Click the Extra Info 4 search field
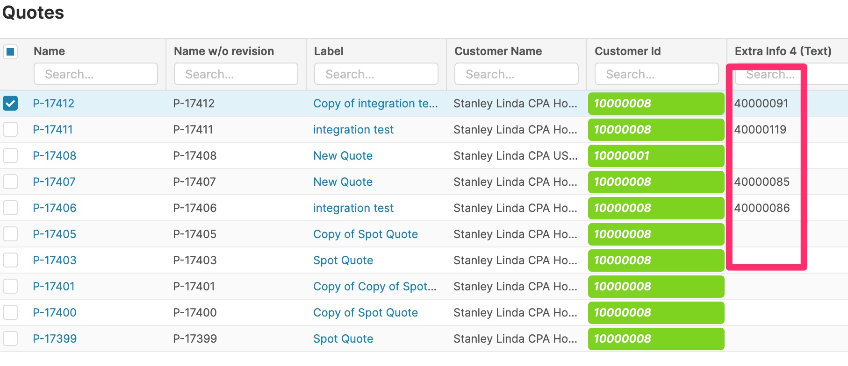 click(790, 75)
